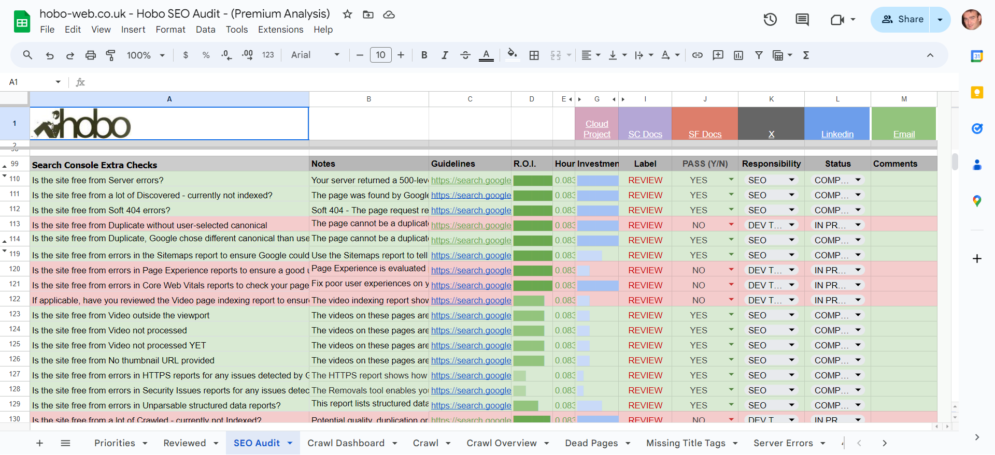Select the Paint format tool
This screenshot has height=455, width=995.
pos(110,55)
